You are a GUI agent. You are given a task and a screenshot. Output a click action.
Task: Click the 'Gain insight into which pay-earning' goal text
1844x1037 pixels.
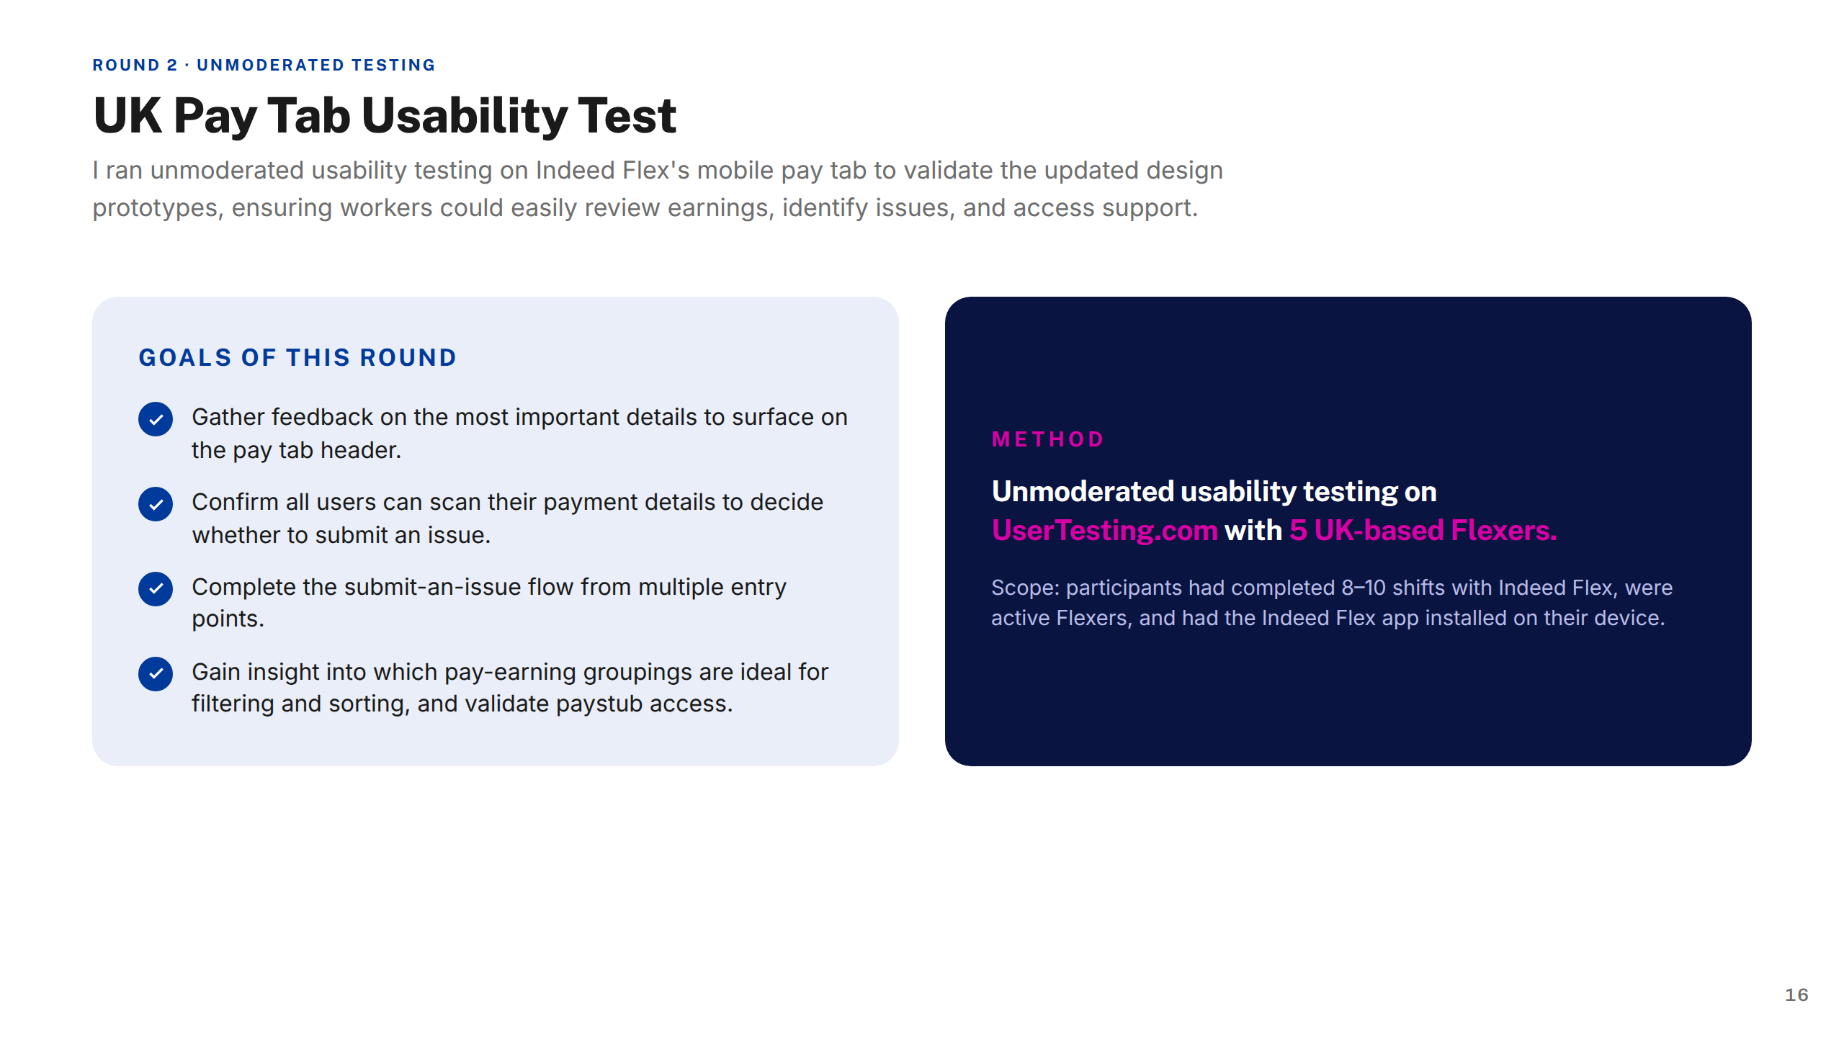point(510,688)
